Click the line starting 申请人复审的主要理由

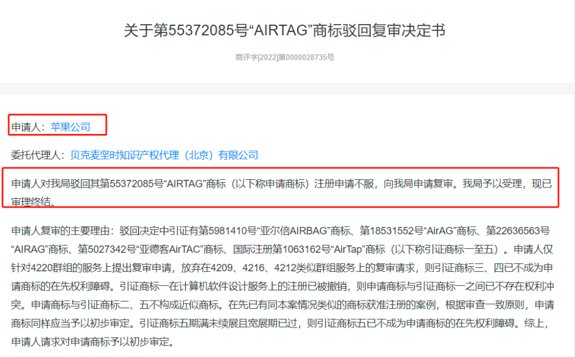[281, 231]
